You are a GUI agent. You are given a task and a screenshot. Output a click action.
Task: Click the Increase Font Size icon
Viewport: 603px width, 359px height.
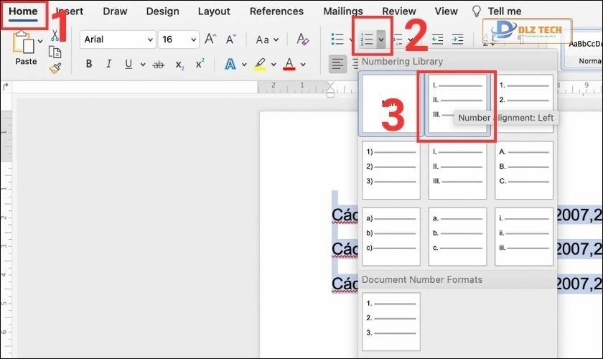click(x=210, y=39)
